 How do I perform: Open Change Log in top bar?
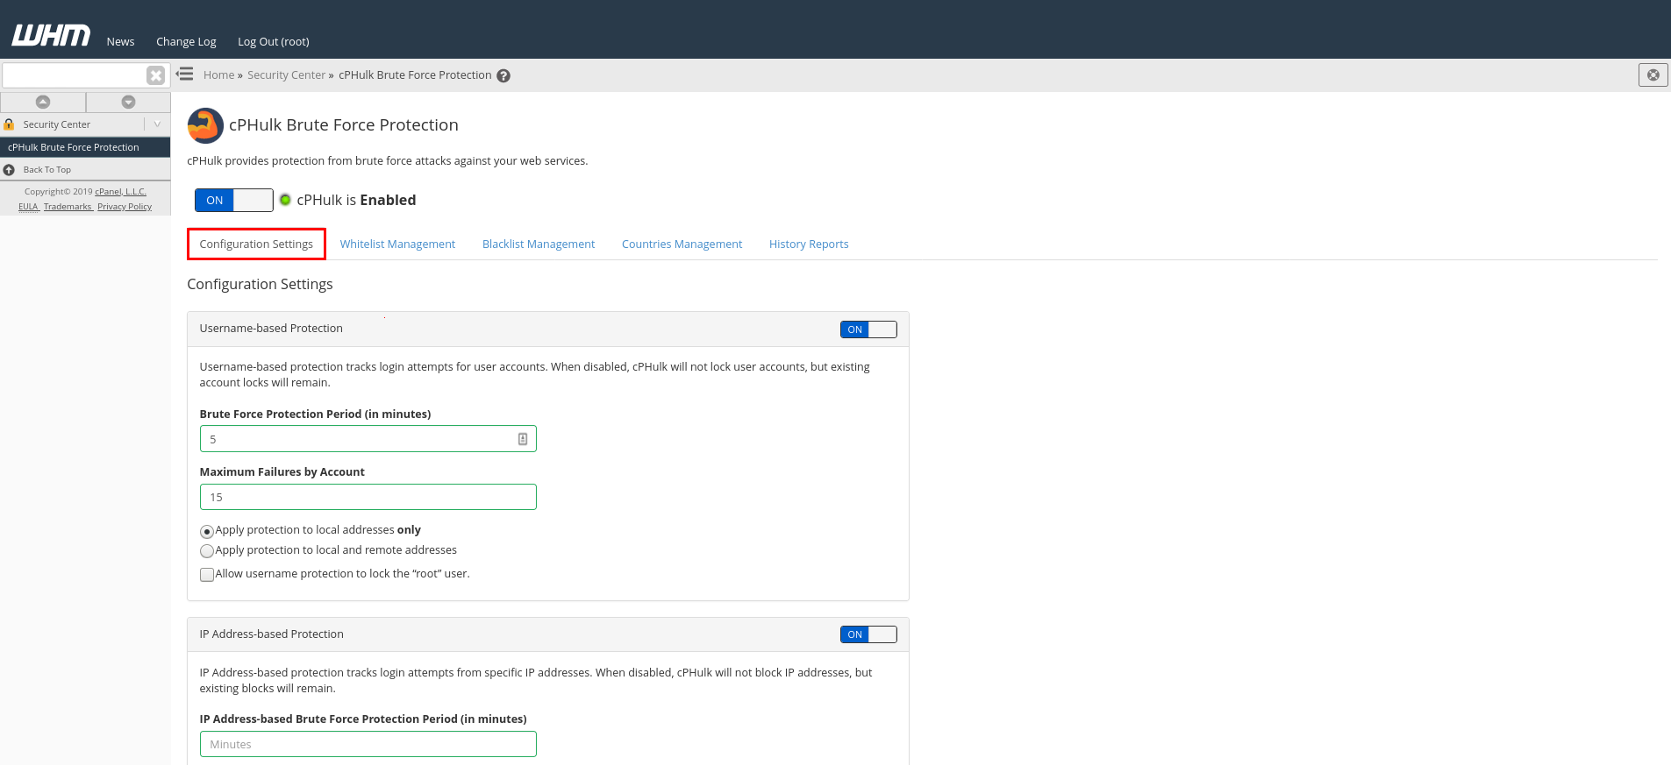(x=186, y=41)
